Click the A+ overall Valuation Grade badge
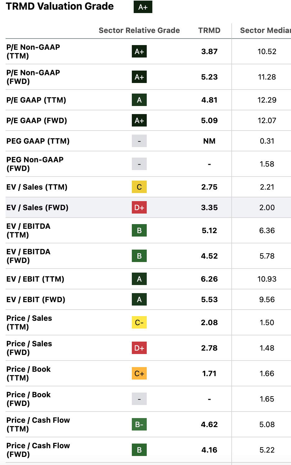This screenshot has height=465, width=291. 143,7
